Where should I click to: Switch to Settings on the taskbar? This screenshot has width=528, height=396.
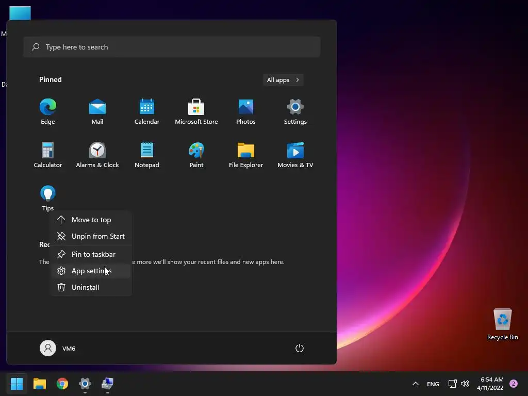pyautogui.click(x=85, y=384)
